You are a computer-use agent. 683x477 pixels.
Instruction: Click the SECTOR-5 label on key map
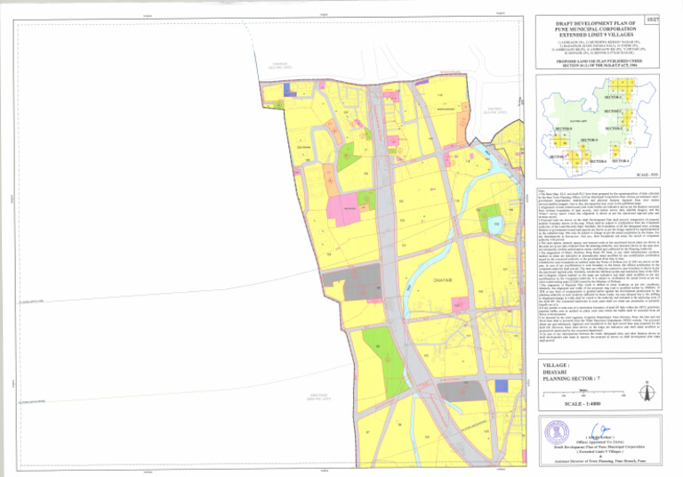point(590,140)
